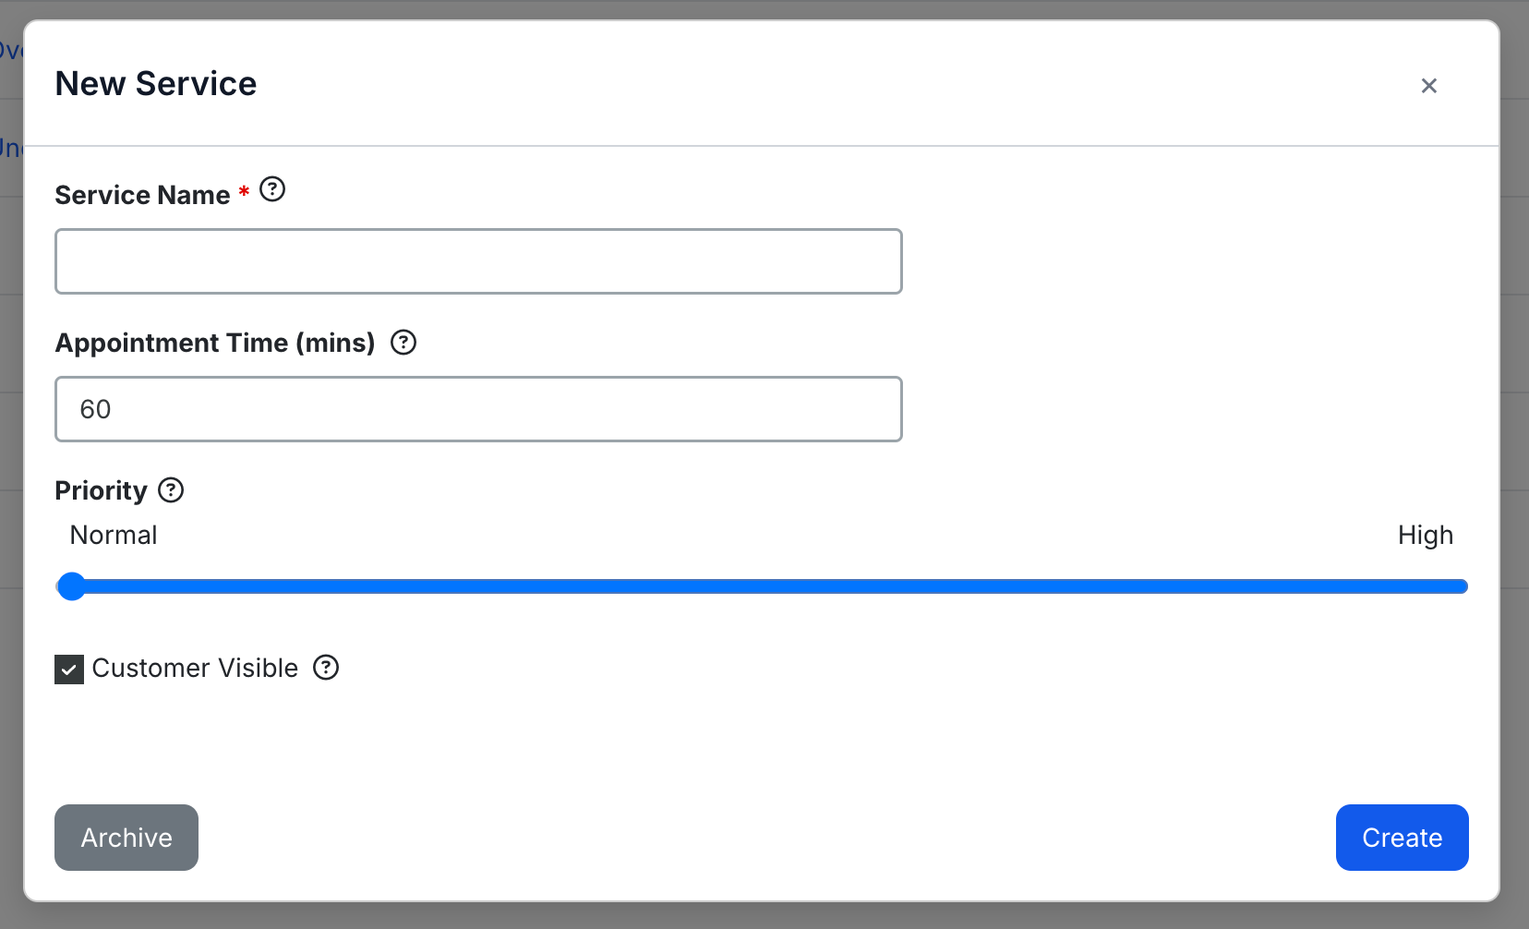Toggle visibility via the Customer Visible label
1529x929 pixels.
coord(195,668)
